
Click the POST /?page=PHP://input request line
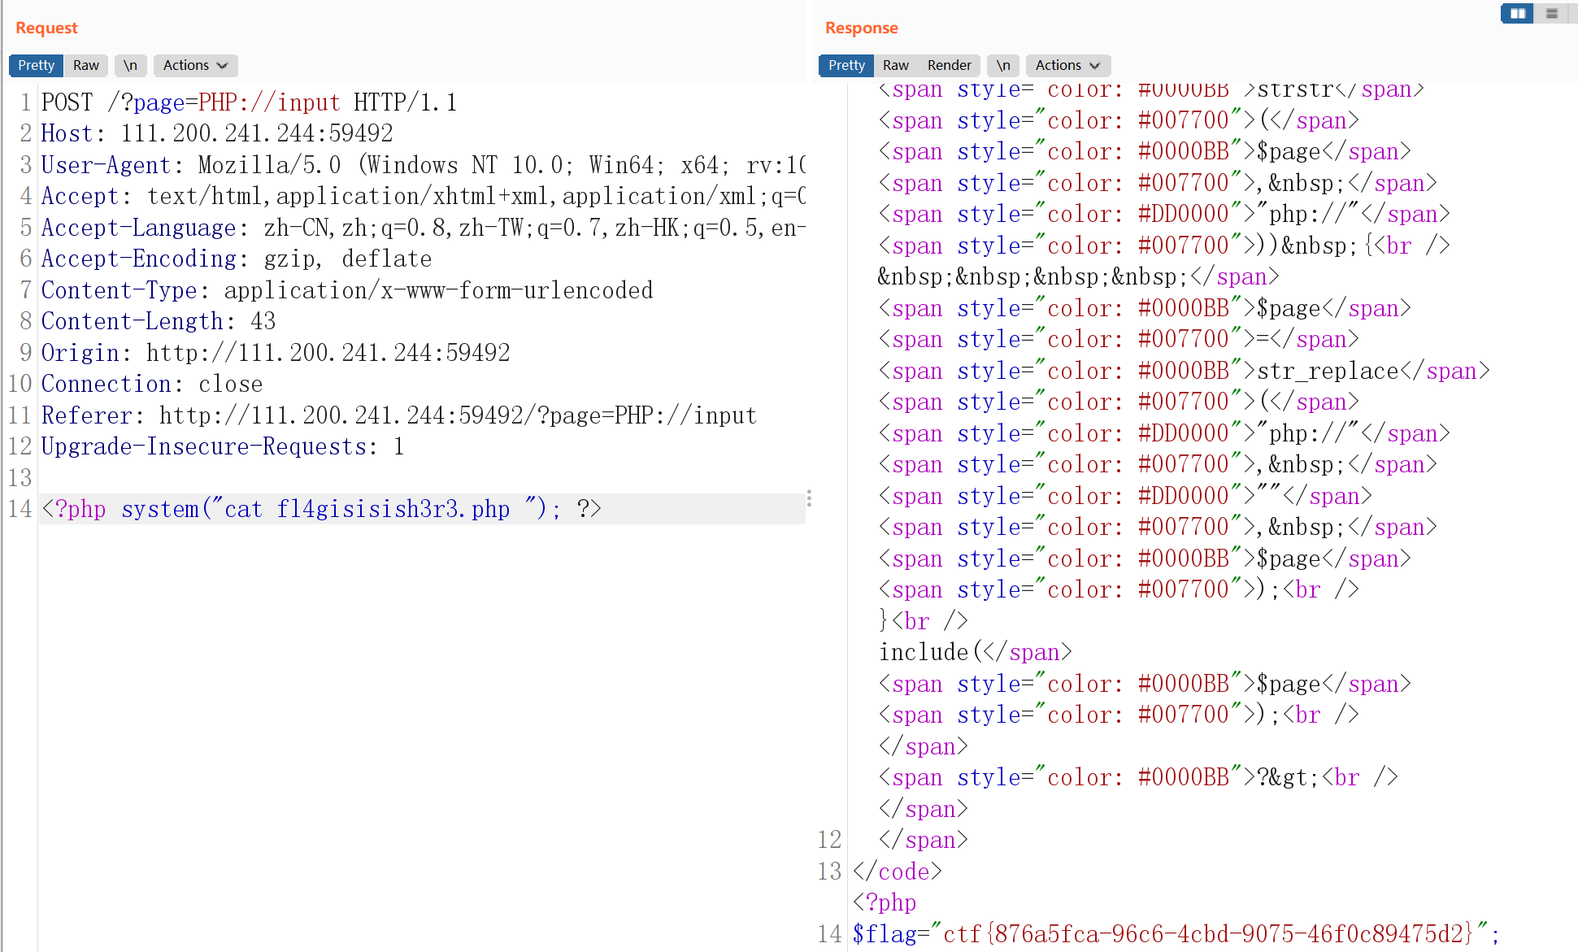(250, 102)
